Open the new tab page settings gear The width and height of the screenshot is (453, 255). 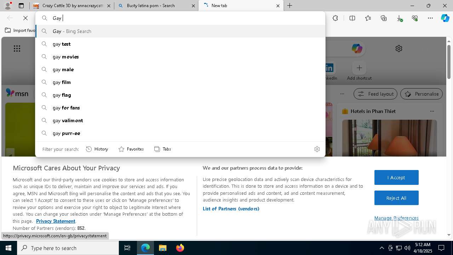pos(399,49)
